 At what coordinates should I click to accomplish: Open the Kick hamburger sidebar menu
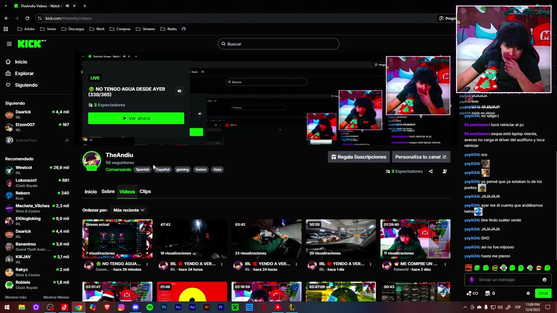click(x=9, y=44)
